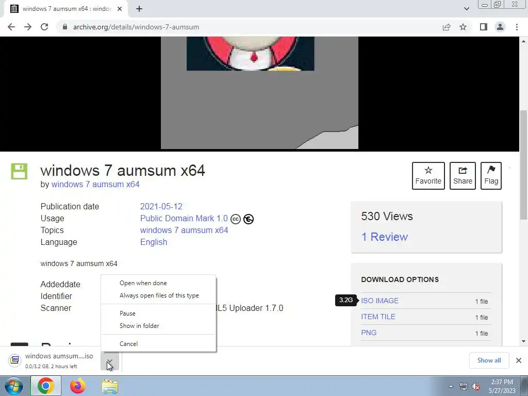528x396 pixels.
Task: Click the 1 file count beside ITEM TILE
Action: tap(482, 317)
